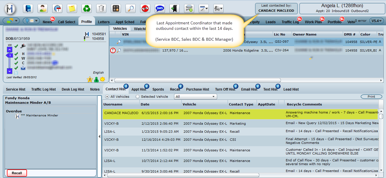
Task: Open the magnifying glass search tool
Action: click(x=130, y=9)
